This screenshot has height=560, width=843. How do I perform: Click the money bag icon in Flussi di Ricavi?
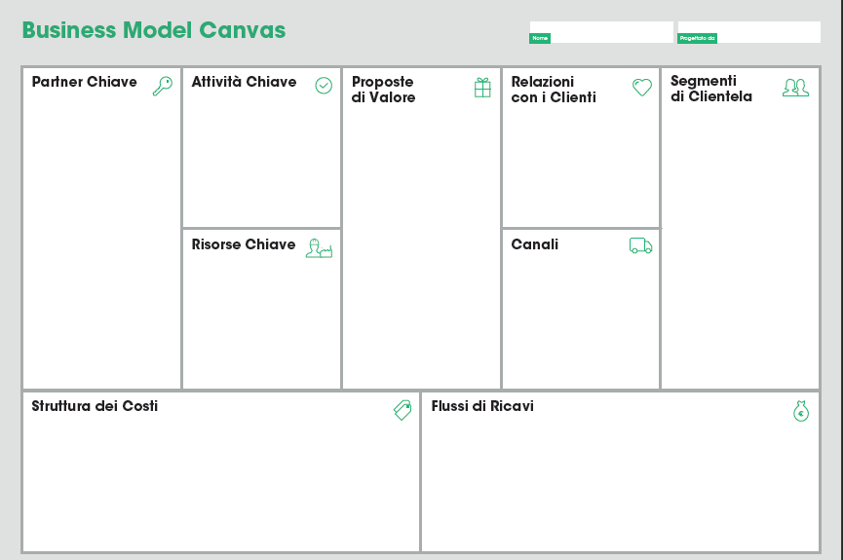click(801, 411)
